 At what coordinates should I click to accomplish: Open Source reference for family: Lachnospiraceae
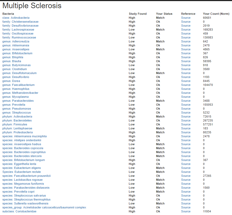point(186,30)
